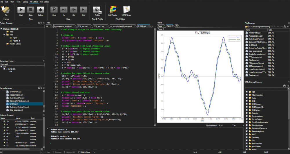Launch the Debug bug icon

tap(41, 10)
